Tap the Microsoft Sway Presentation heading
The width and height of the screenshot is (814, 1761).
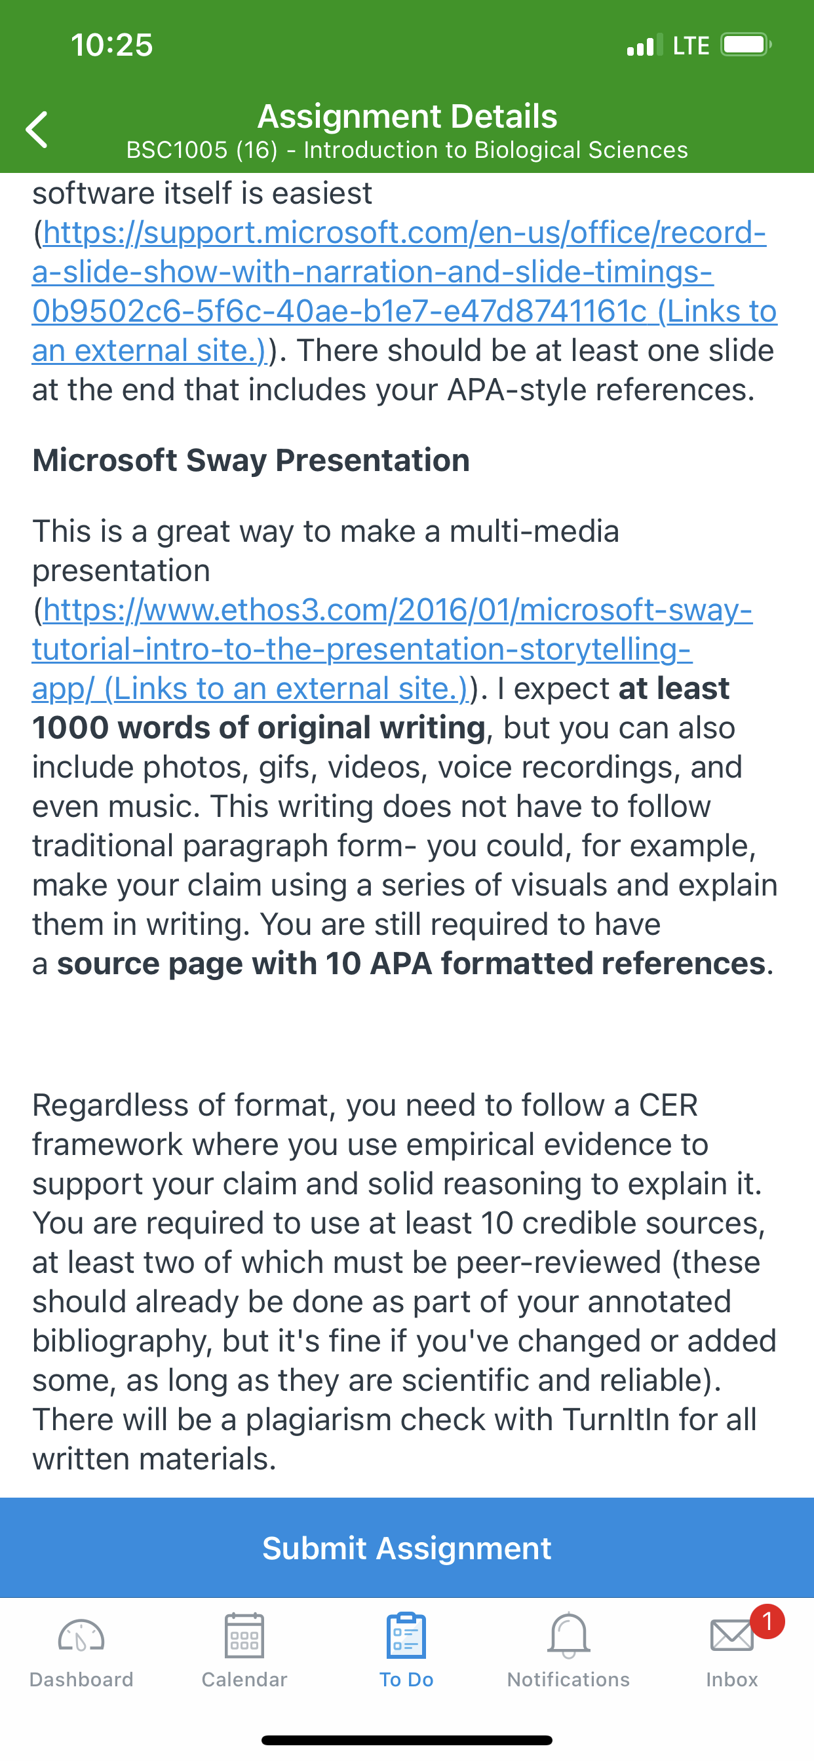[x=251, y=460]
